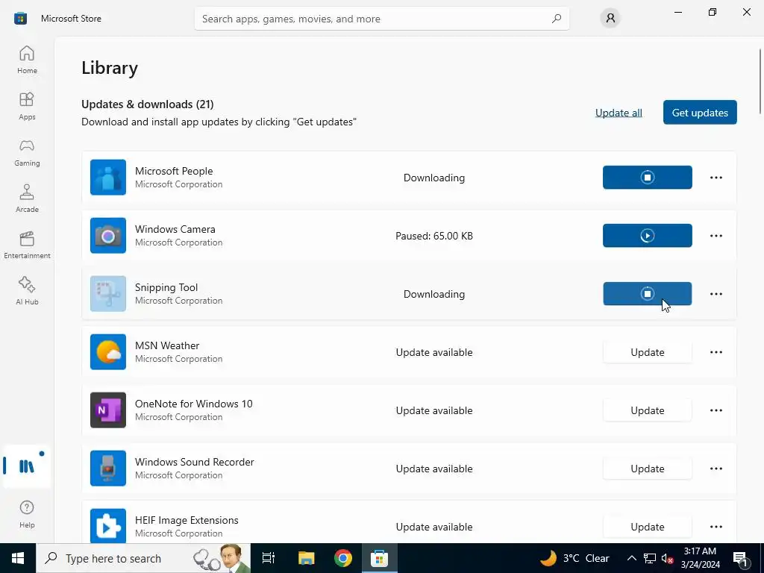764x573 pixels.
Task: Open the HEIF Image Extensions icon
Action: (x=108, y=526)
